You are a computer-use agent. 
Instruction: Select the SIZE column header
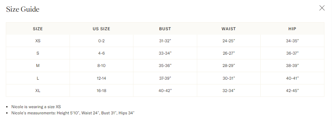click(x=38, y=29)
